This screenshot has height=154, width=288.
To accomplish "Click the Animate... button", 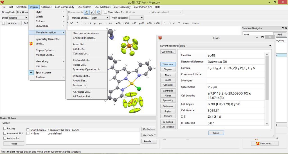I will pyautogui.click(x=13, y=23).
